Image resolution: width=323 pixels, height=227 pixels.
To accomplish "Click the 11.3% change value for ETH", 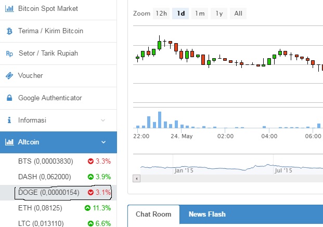I will coord(102,208).
